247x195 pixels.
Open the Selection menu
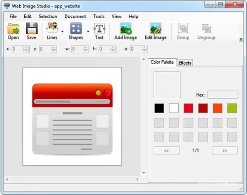(x=48, y=16)
